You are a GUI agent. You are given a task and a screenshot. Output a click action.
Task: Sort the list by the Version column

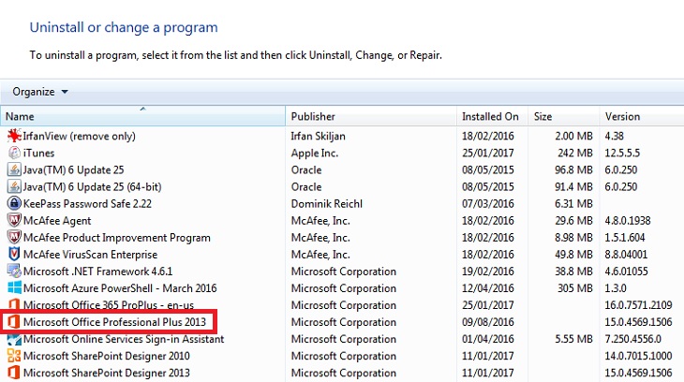pyautogui.click(x=642, y=116)
